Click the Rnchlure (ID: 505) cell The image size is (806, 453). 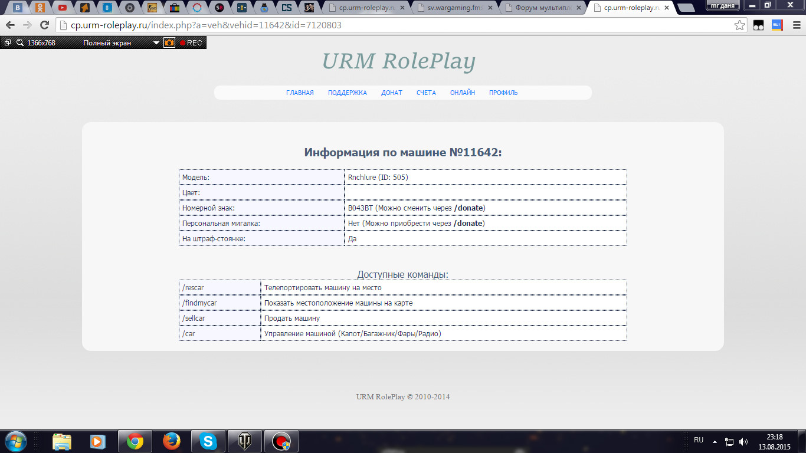(486, 177)
